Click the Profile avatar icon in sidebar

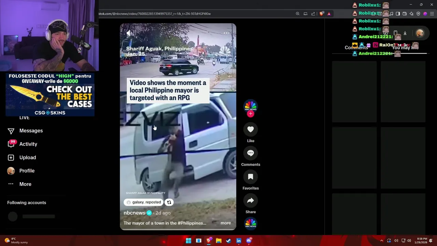point(11,171)
